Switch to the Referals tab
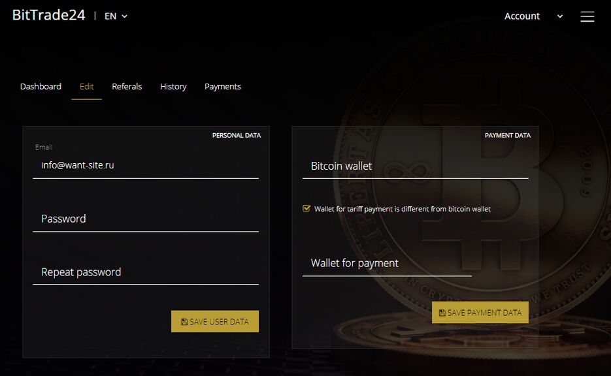 (x=127, y=86)
